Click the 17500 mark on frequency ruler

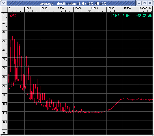[x=127, y=8]
